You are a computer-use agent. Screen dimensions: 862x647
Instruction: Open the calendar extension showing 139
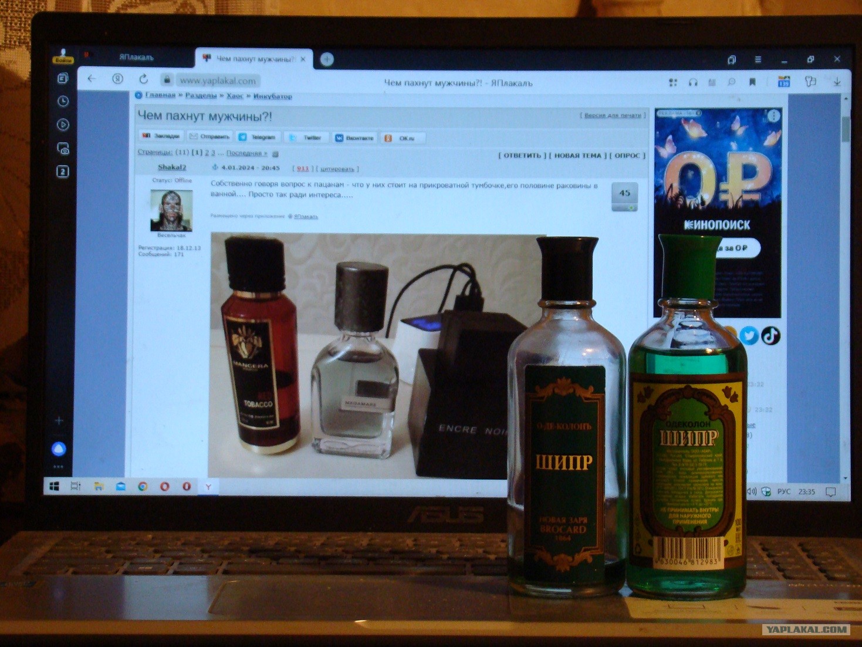click(x=784, y=82)
